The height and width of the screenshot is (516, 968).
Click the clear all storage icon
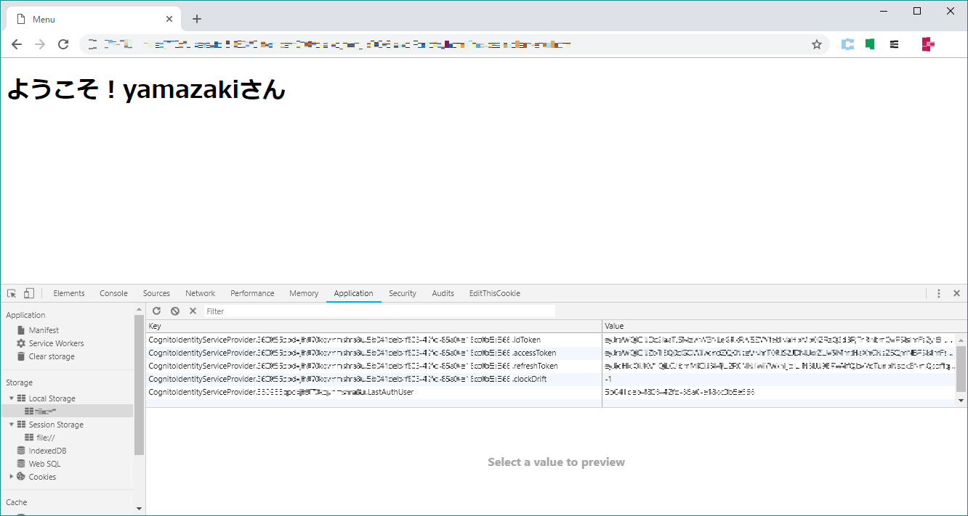(174, 311)
